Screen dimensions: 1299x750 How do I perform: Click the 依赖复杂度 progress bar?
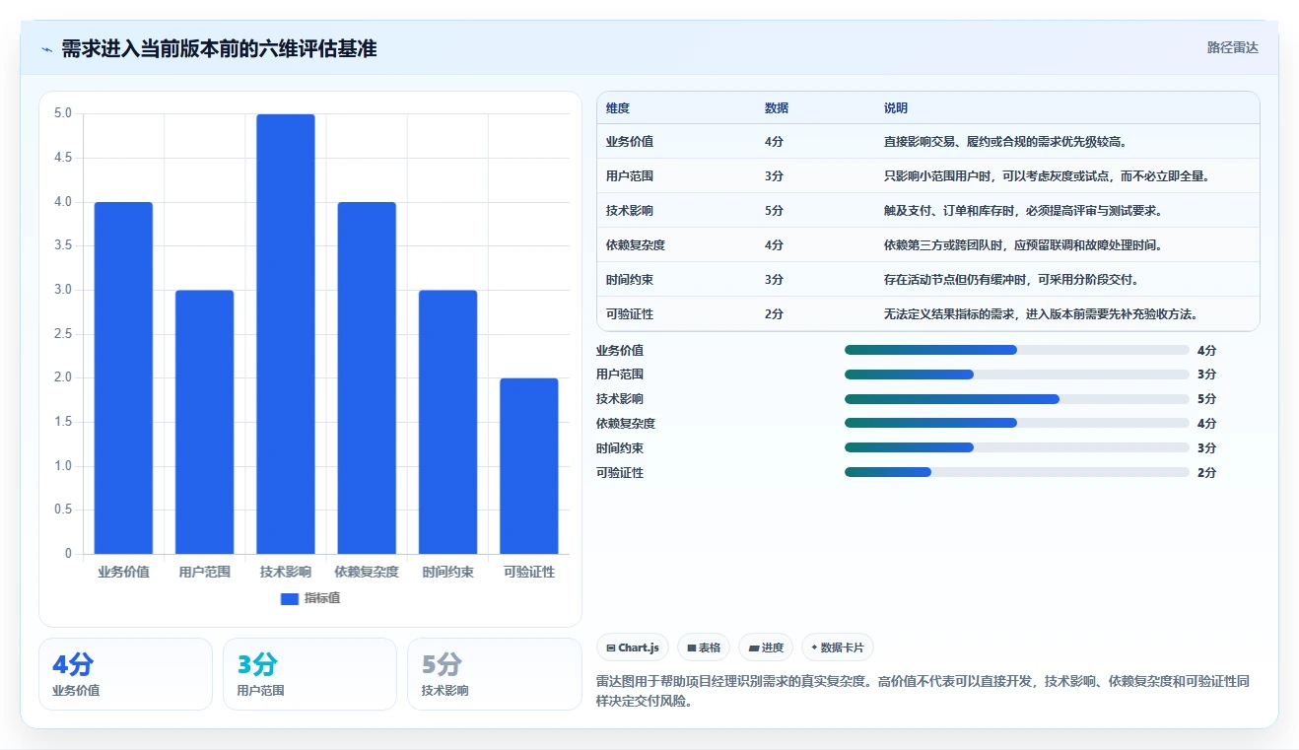coord(1016,423)
